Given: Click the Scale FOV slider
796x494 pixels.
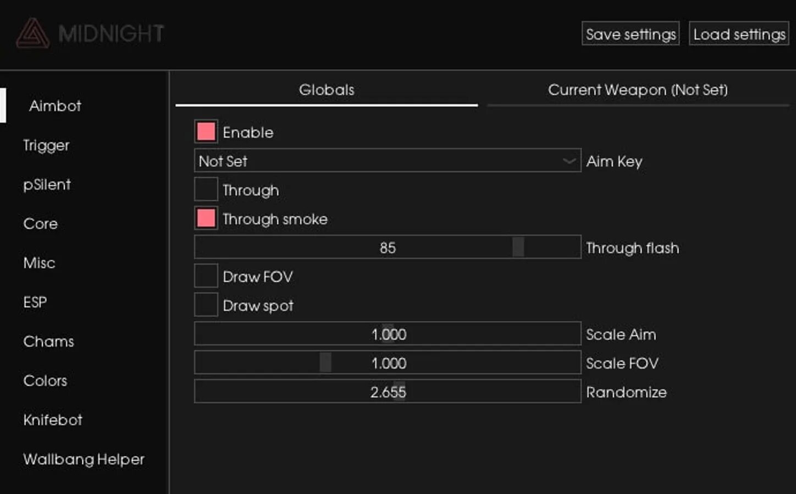Looking at the screenshot, I should [x=387, y=363].
